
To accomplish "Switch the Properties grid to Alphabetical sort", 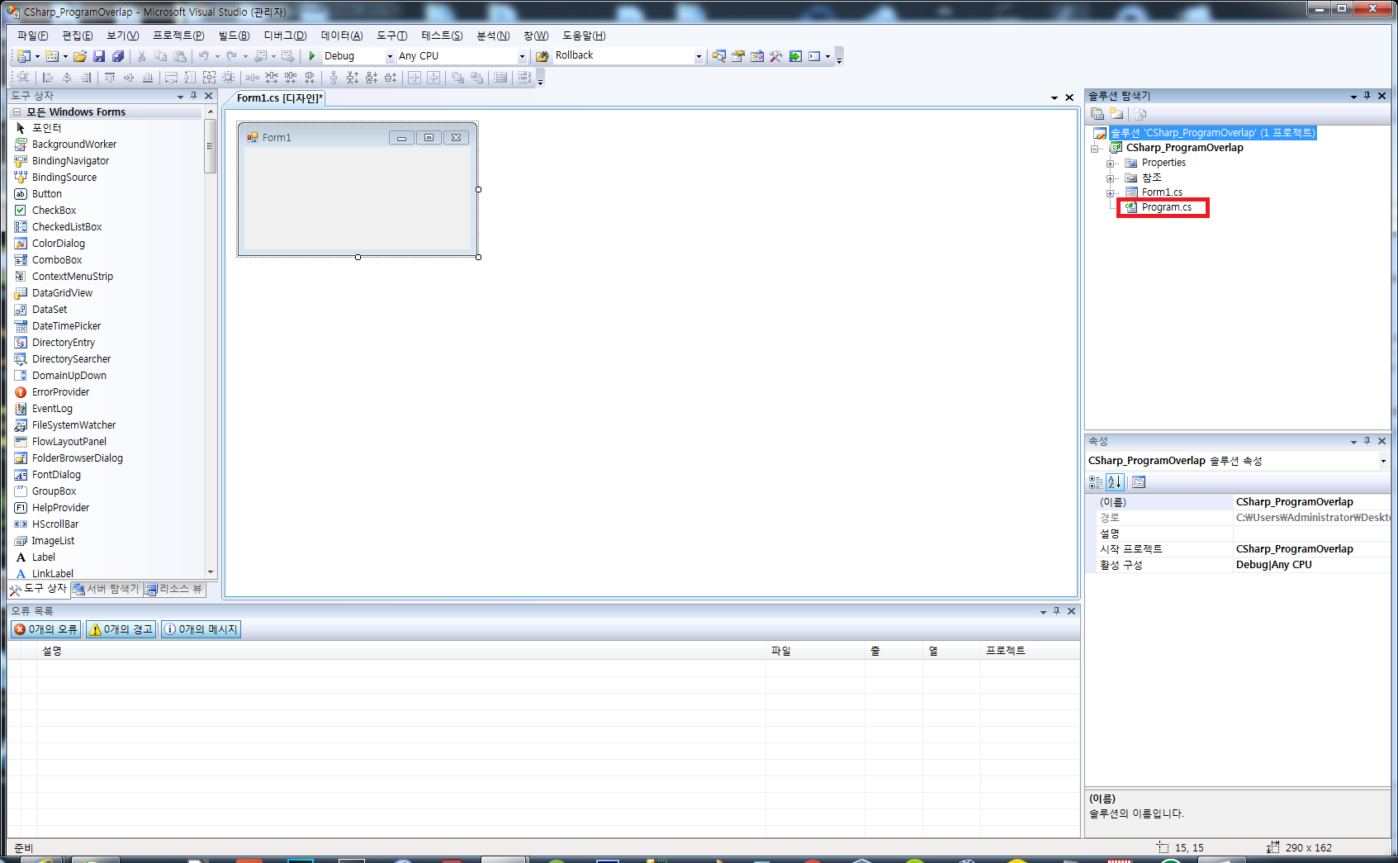I will click(x=1115, y=482).
